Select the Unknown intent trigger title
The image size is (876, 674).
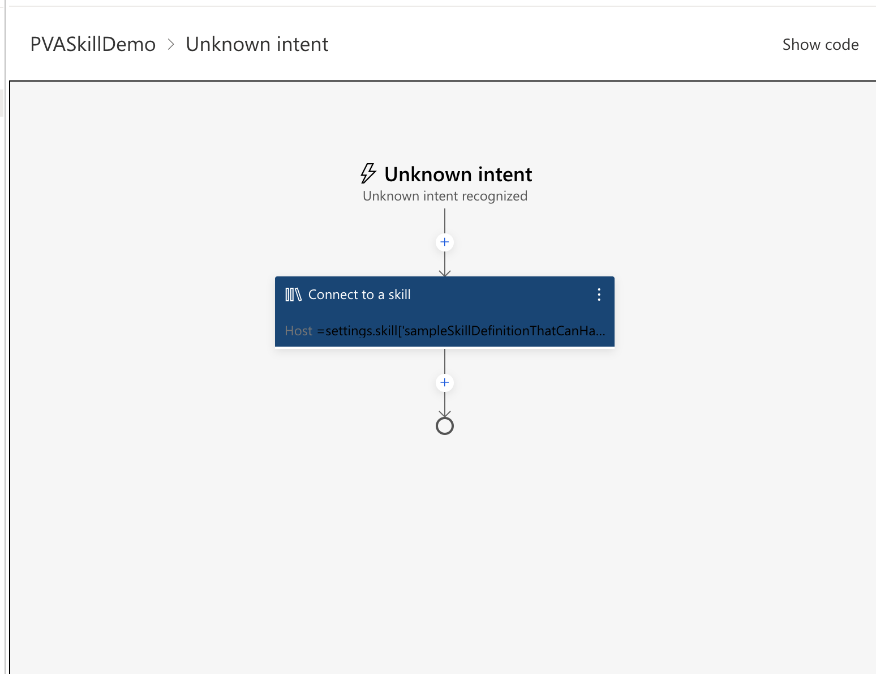[458, 174]
